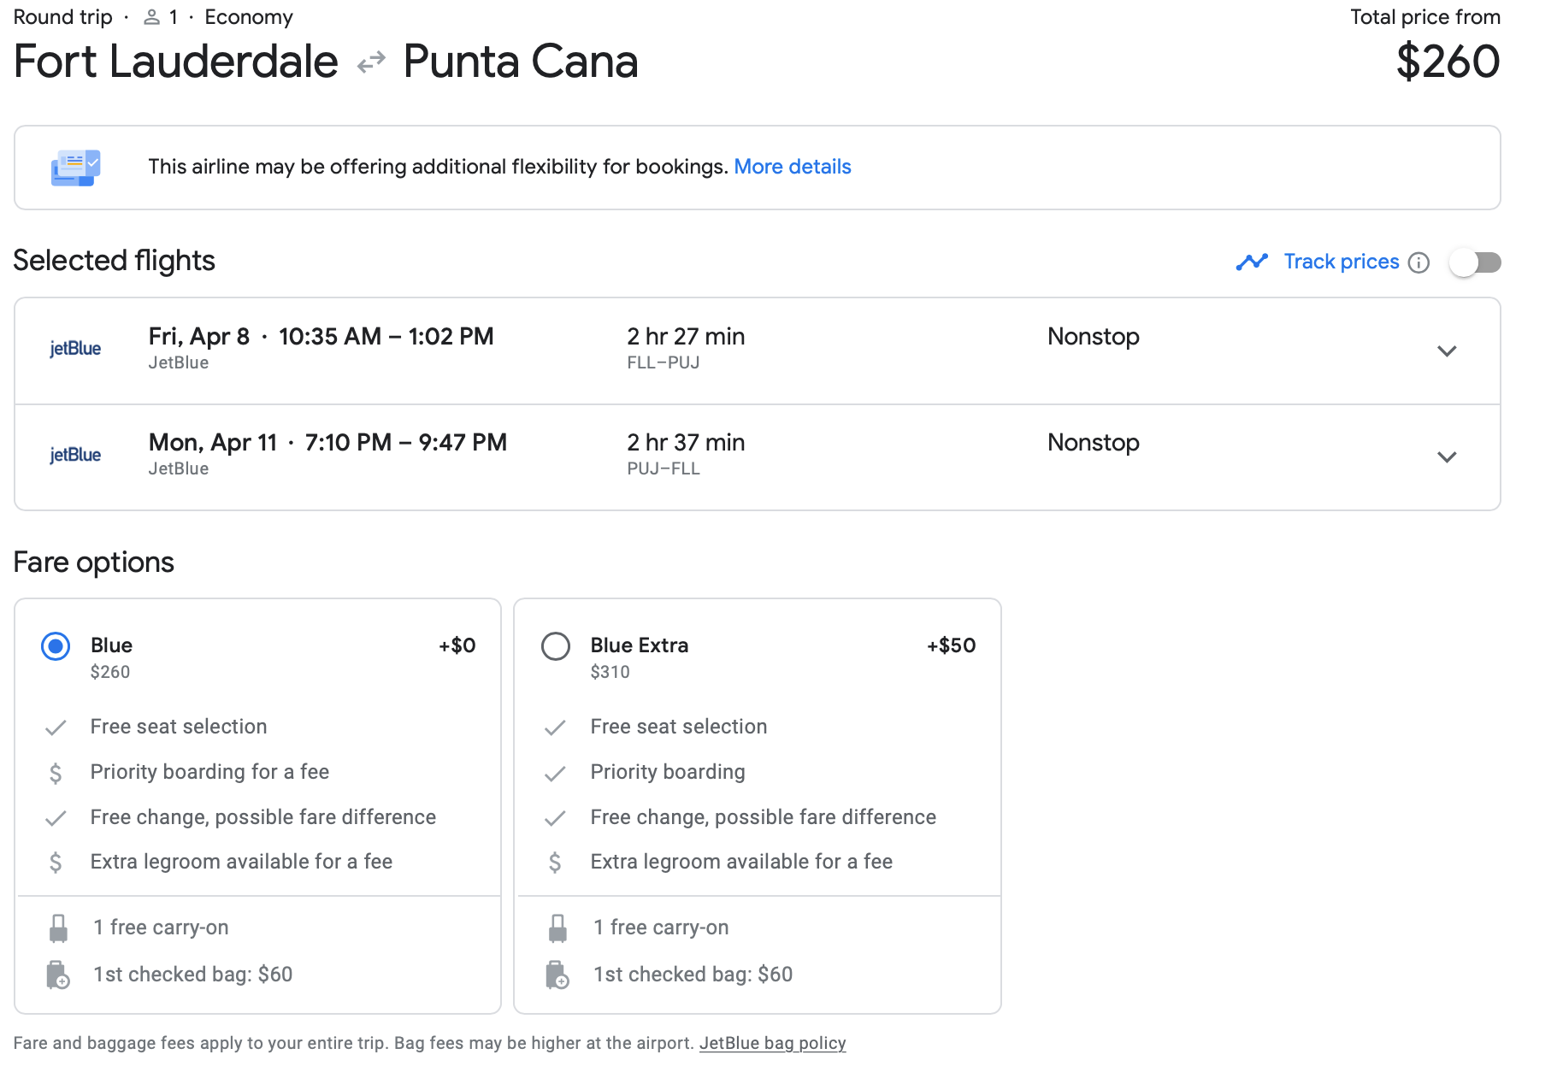Screen dimensions: 1563x1072
Task: Click the Track prices info icon
Action: coord(1418,262)
